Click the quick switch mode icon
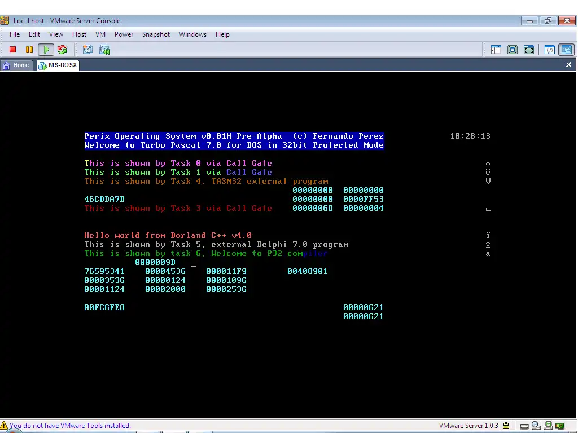The image size is (578, 433). [x=528, y=50]
